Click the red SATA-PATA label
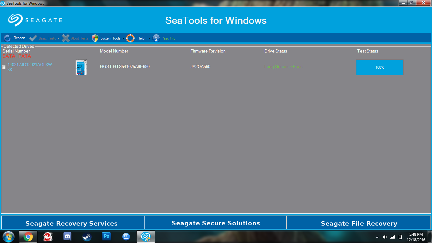 (x=17, y=56)
